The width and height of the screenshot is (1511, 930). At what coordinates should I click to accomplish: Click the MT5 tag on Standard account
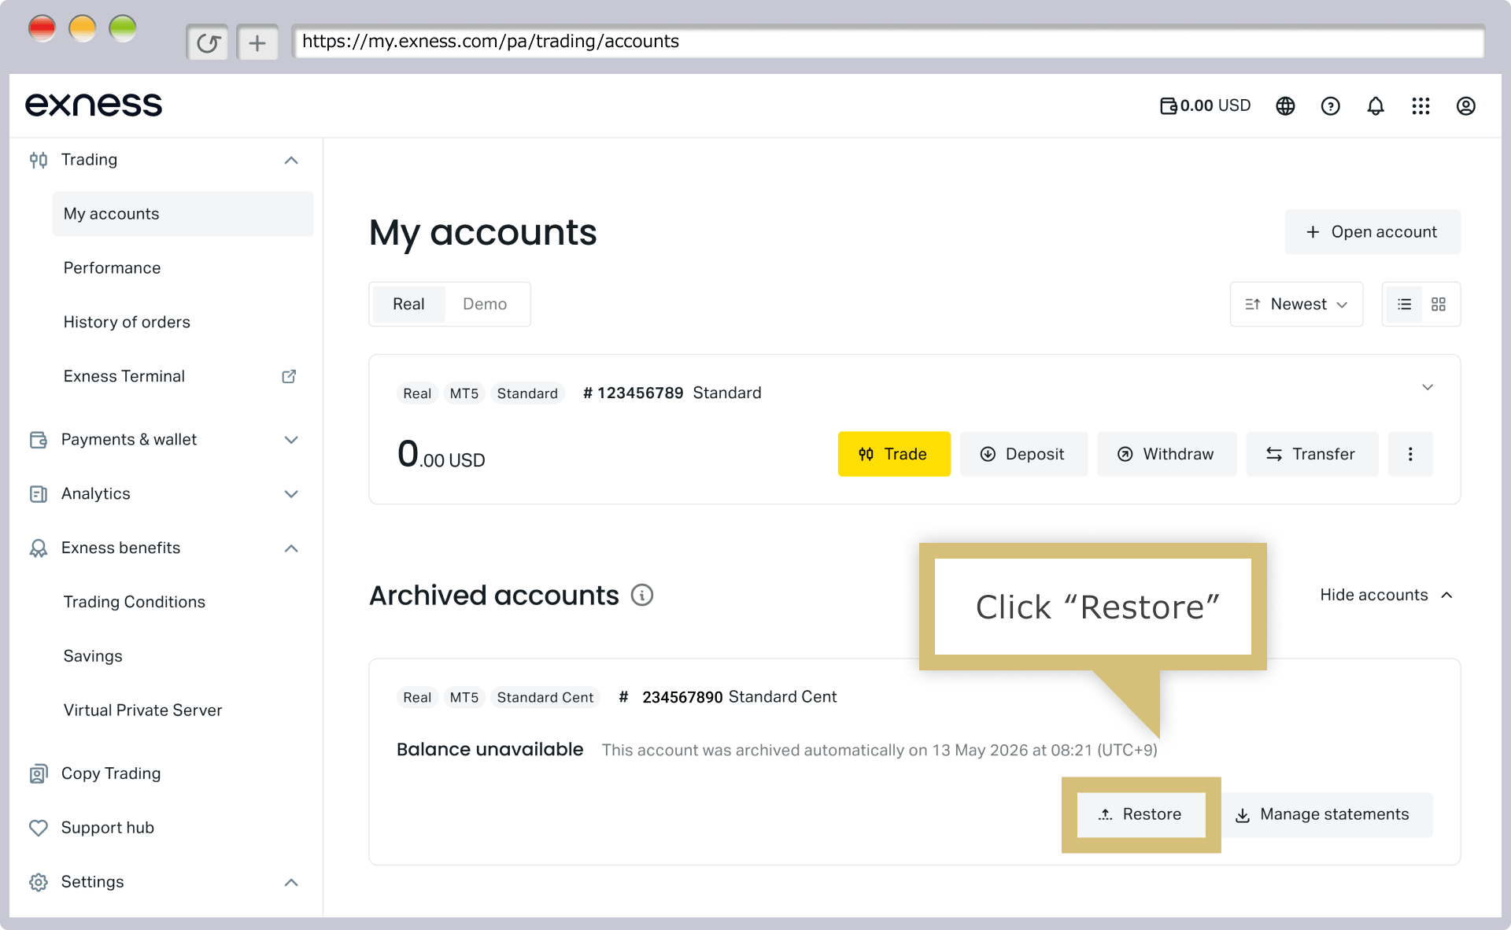tap(464, 393)
